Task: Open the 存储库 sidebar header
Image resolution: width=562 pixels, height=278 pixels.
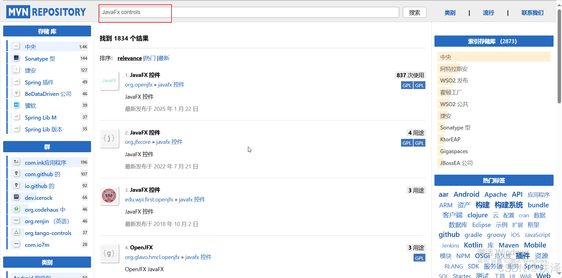Action: [47, 31]
